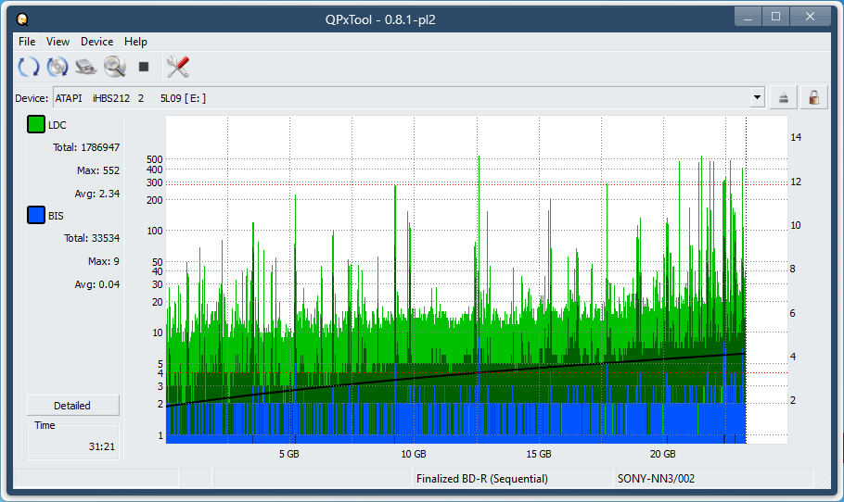
Task: Click the green LDC color swatch
Action: tap(36, 124)
